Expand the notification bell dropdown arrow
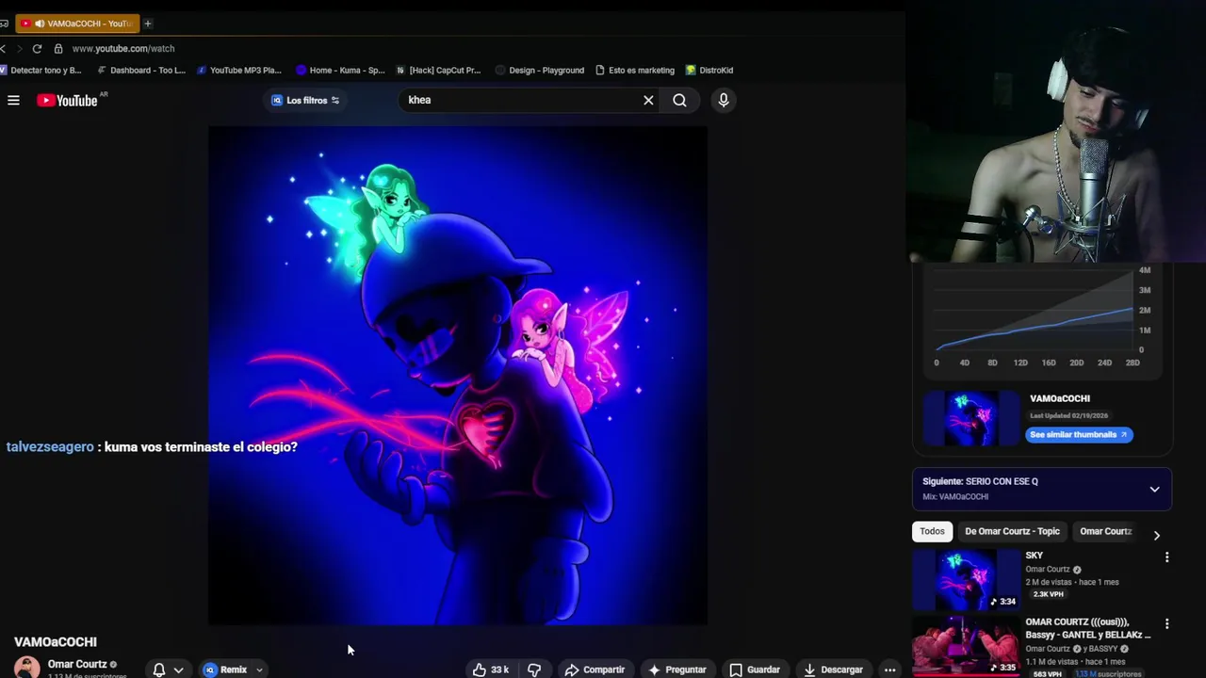Image resolution: width=1206 pixels, height=678 pixels. 178,670
